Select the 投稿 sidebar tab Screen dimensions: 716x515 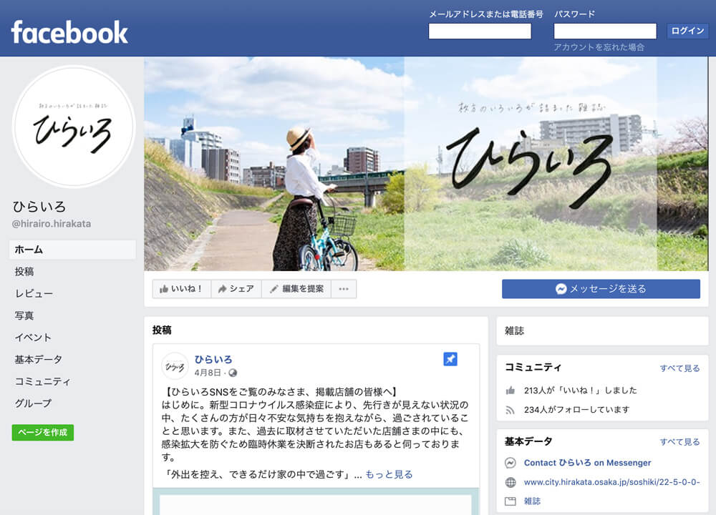click(24, 271)
